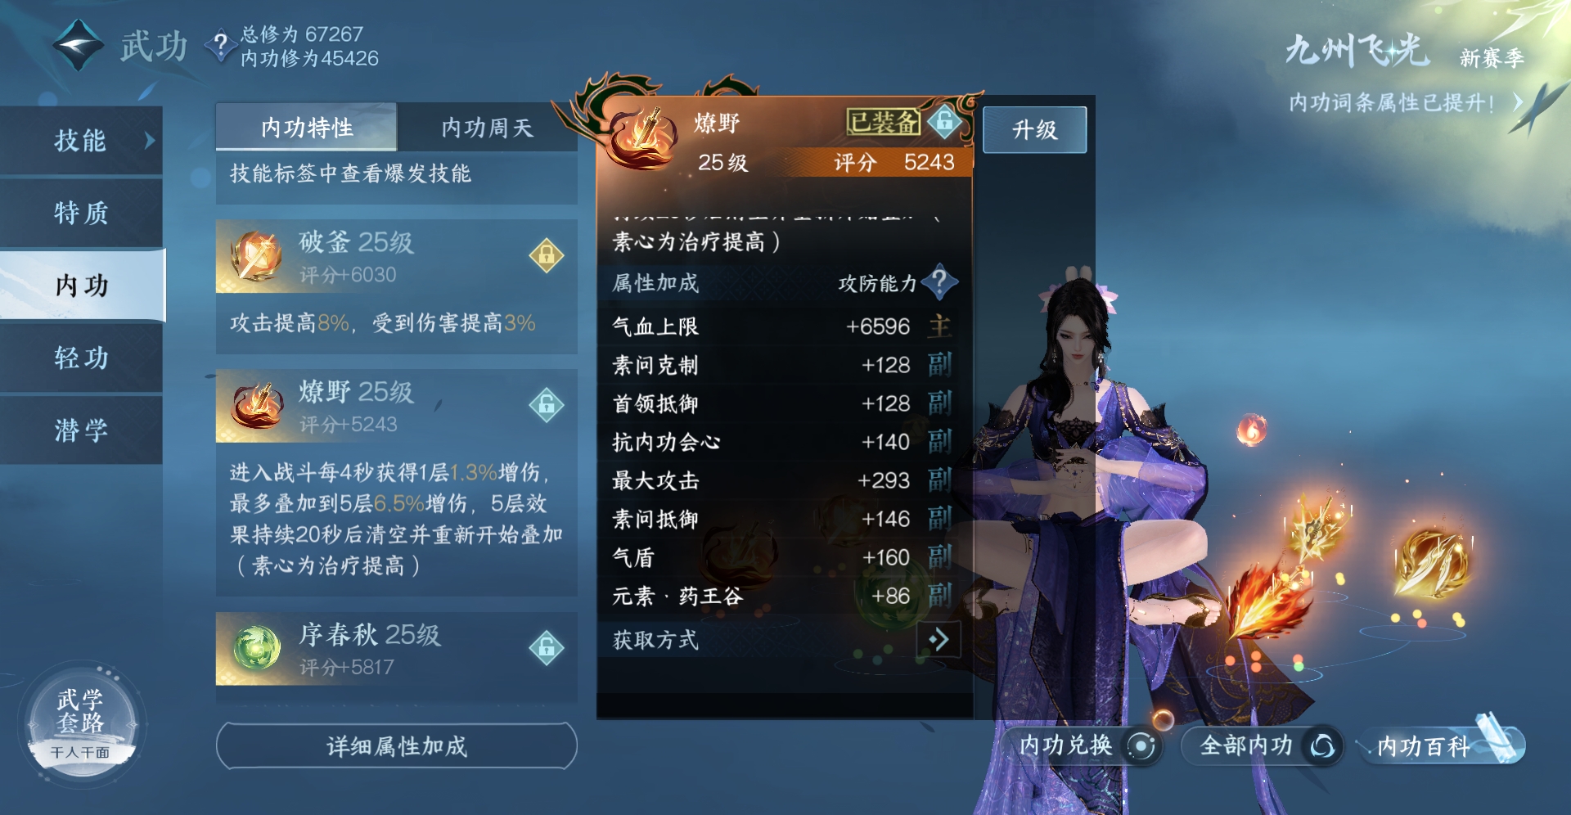Open the 内功词条属性已提升 notice arrow
1571x815 pixels.
[1517, 102]
